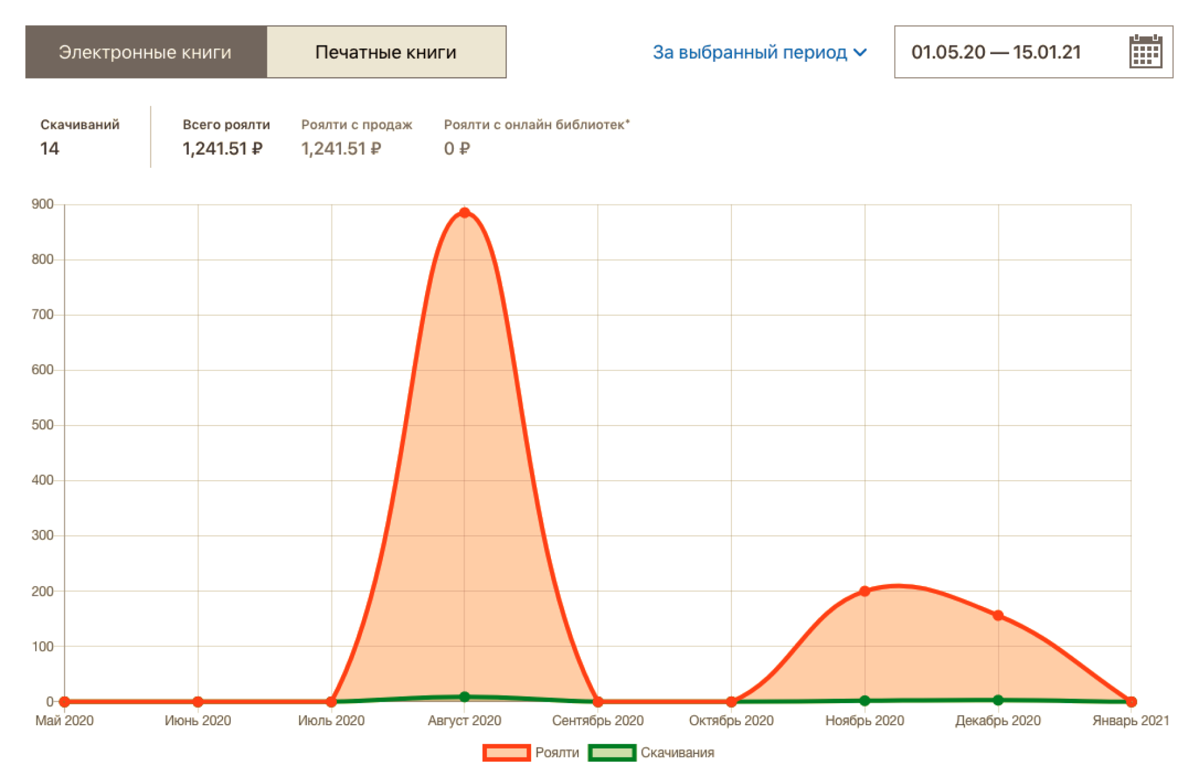Select the royalty data point for Август 2020

464,213
